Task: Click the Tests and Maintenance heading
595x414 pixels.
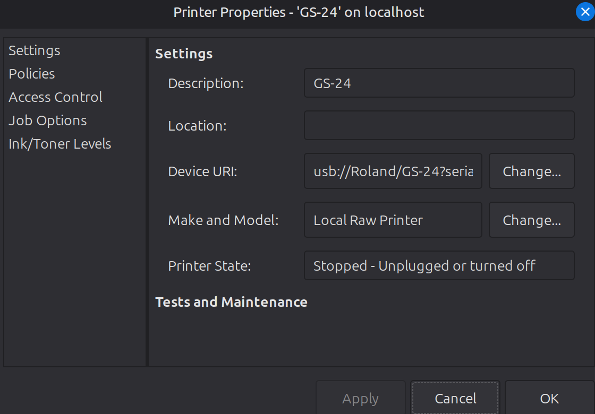Action: pyautogui.click(x=231, y=302)
